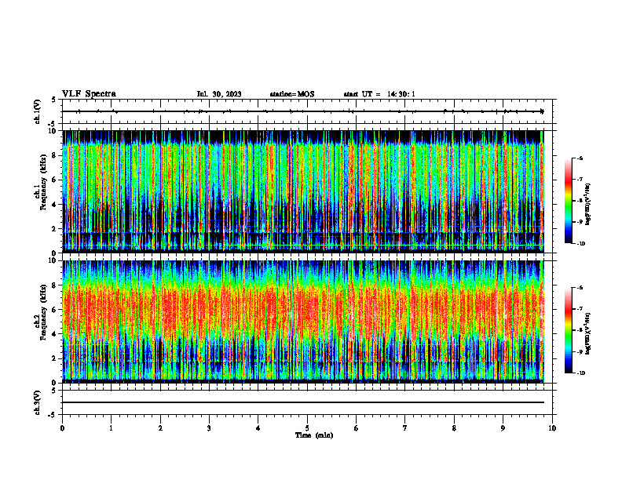Viewport: 622px width, 480px height.
Task: Click the ch.1(V) waveform axis label
Action: (x=38, y=111)
